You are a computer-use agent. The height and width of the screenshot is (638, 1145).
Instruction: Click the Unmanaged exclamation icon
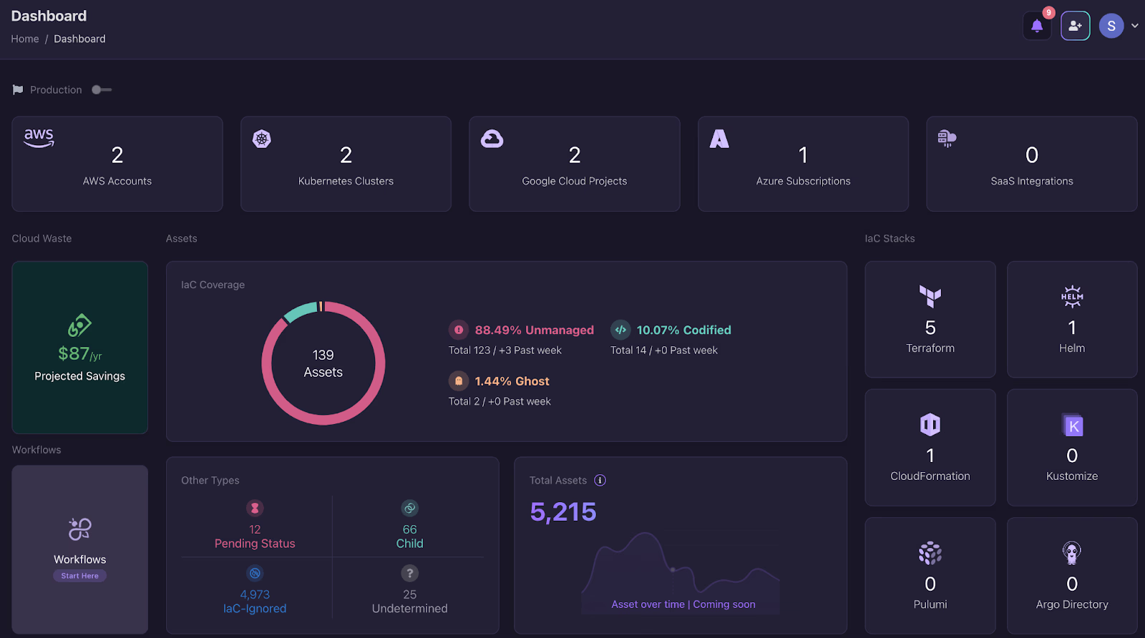coord(459,330)
